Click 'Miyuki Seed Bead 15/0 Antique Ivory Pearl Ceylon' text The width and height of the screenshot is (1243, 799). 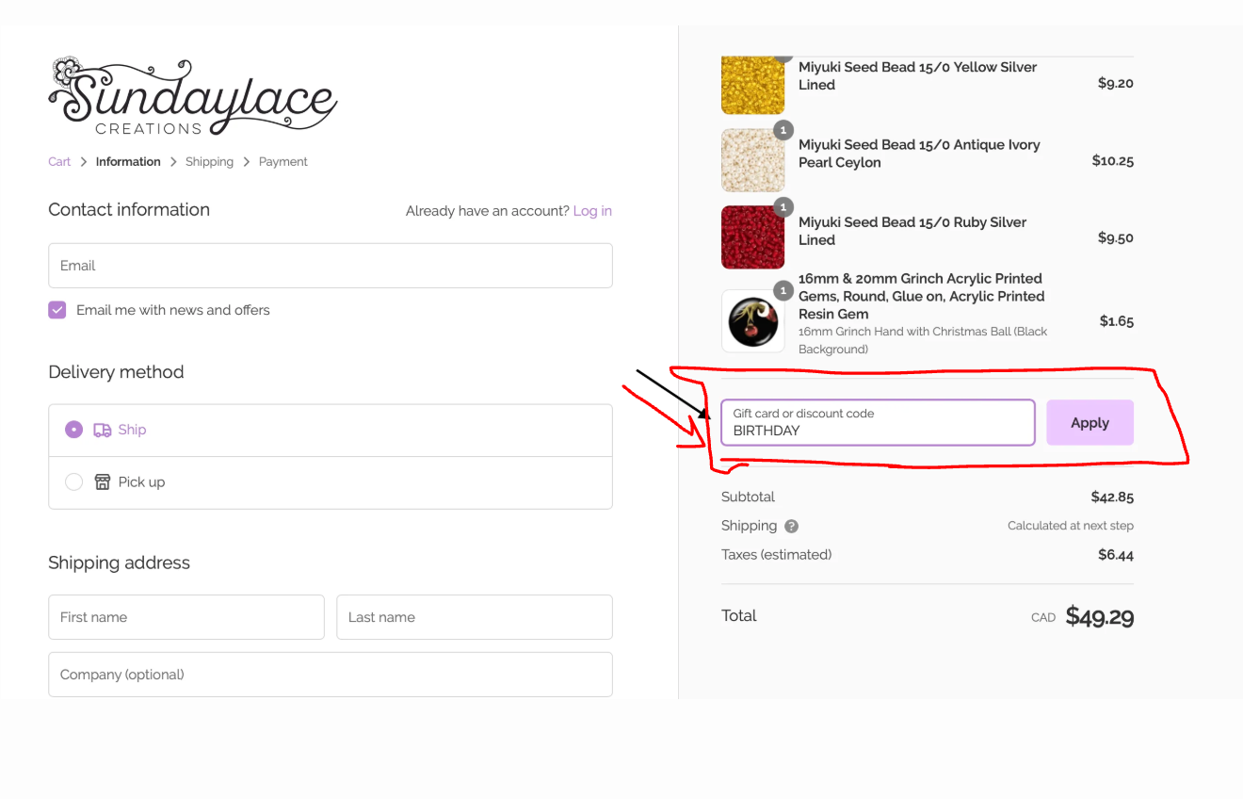click(919, 154)
